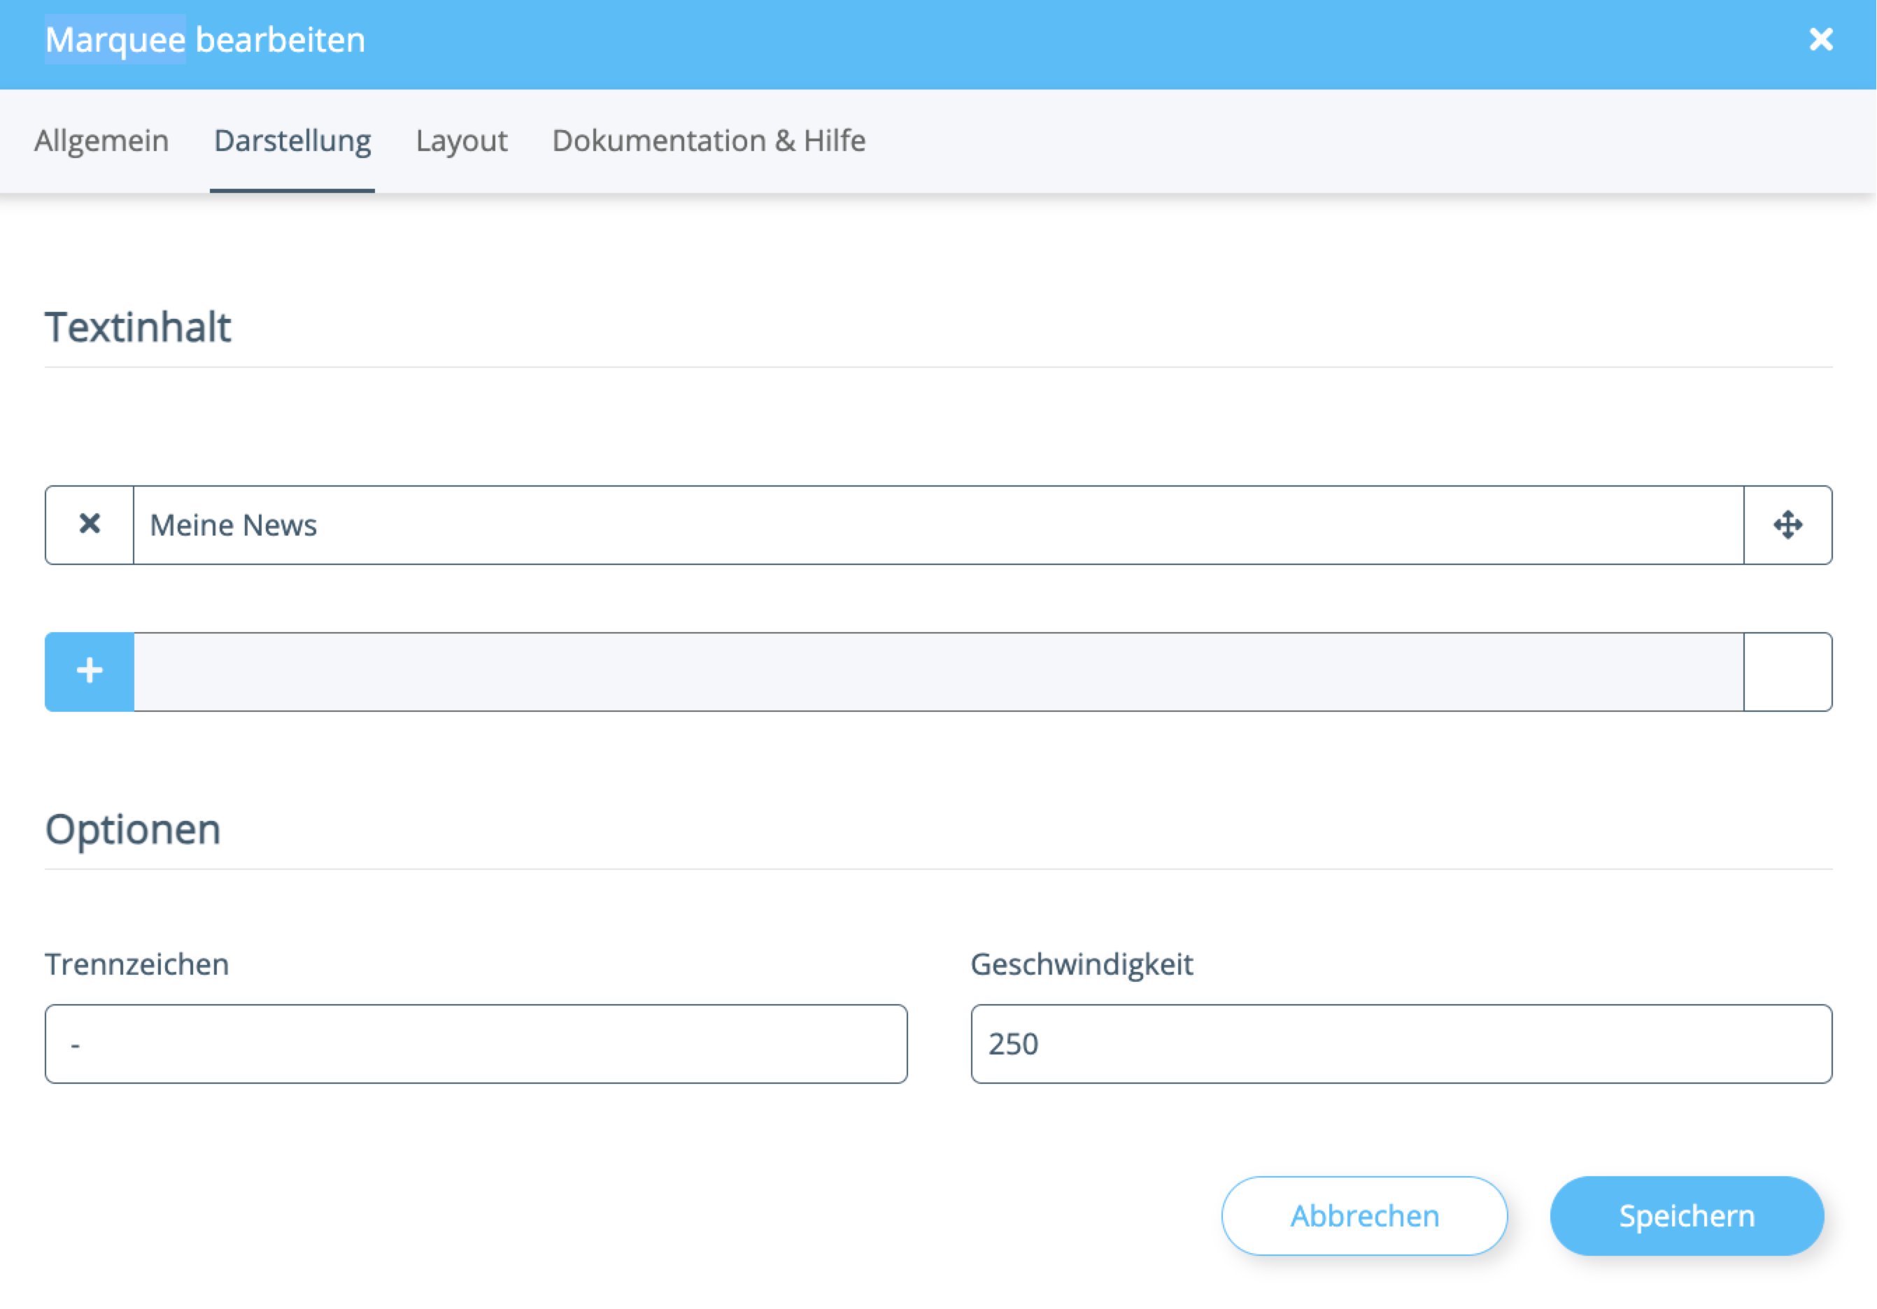Focus the Trennzeichen input field
The image size is (1877, 1309).
click(476, 1043)
